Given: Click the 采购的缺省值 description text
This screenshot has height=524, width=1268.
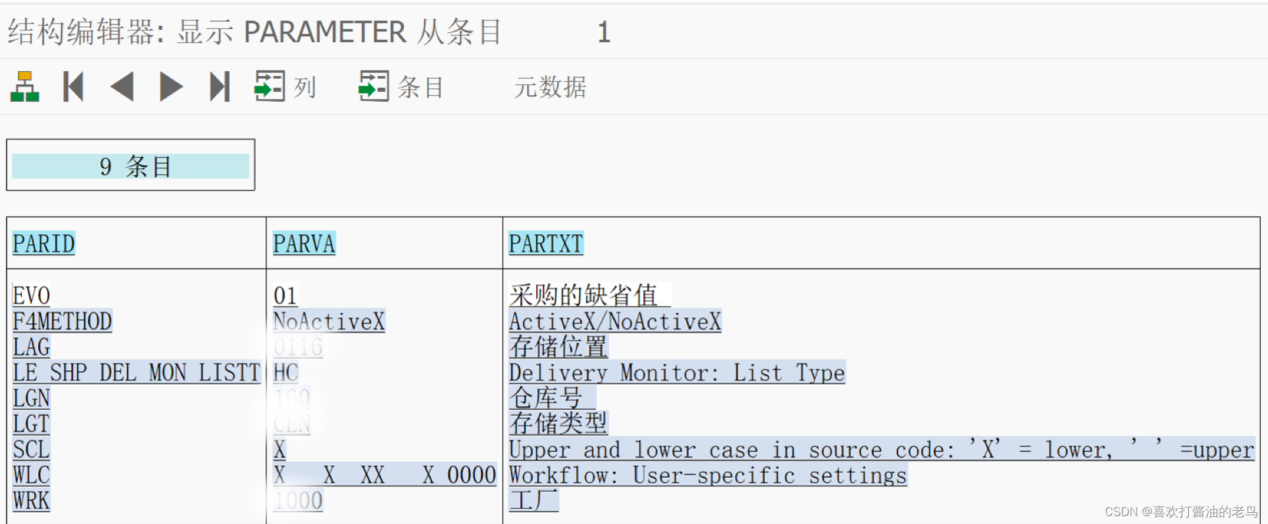Looking at the screenshot, I should (583, 296).
